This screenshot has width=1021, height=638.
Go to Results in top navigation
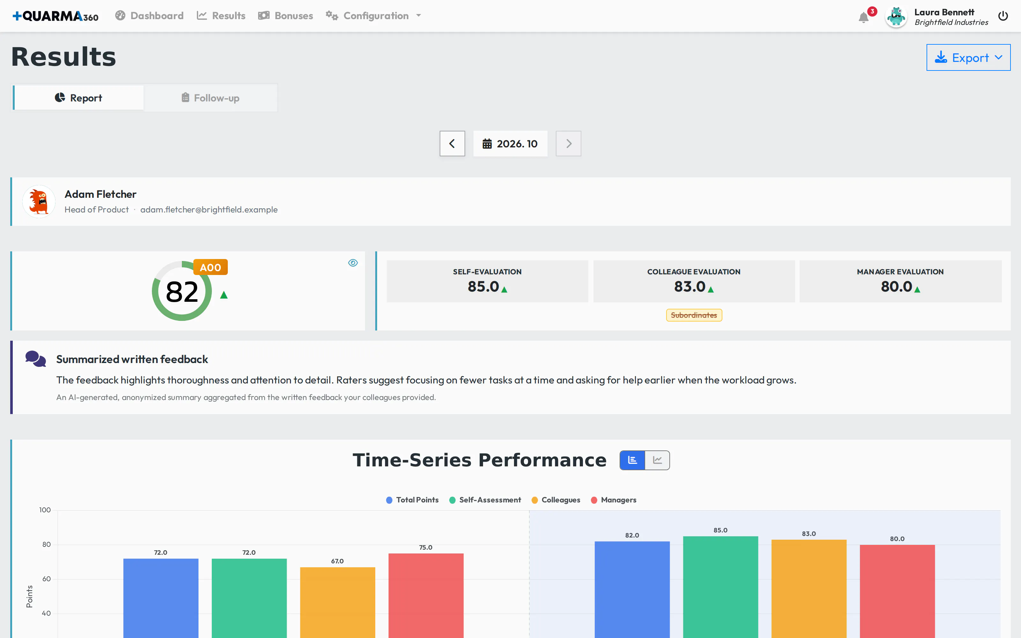coord(221,16)
